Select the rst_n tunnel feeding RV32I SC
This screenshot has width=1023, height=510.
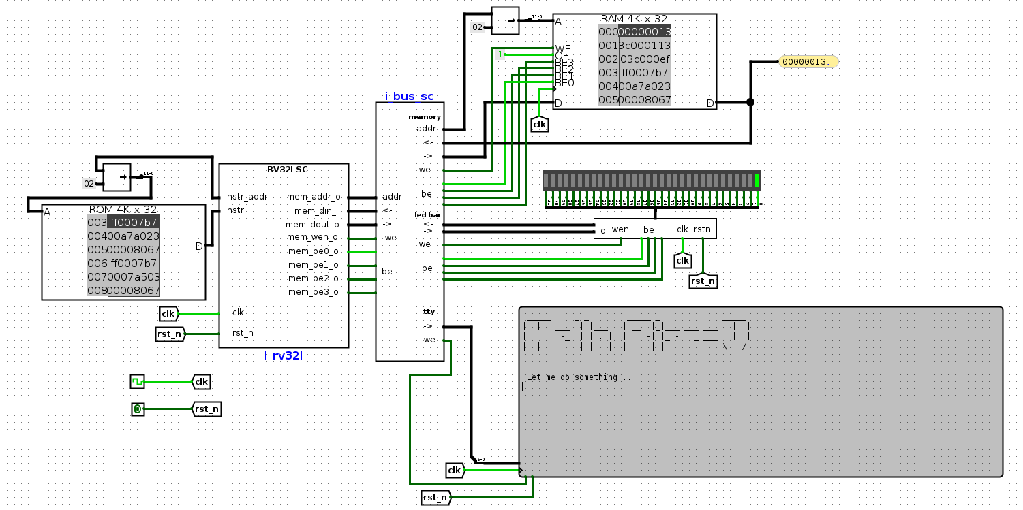point(170,334)
